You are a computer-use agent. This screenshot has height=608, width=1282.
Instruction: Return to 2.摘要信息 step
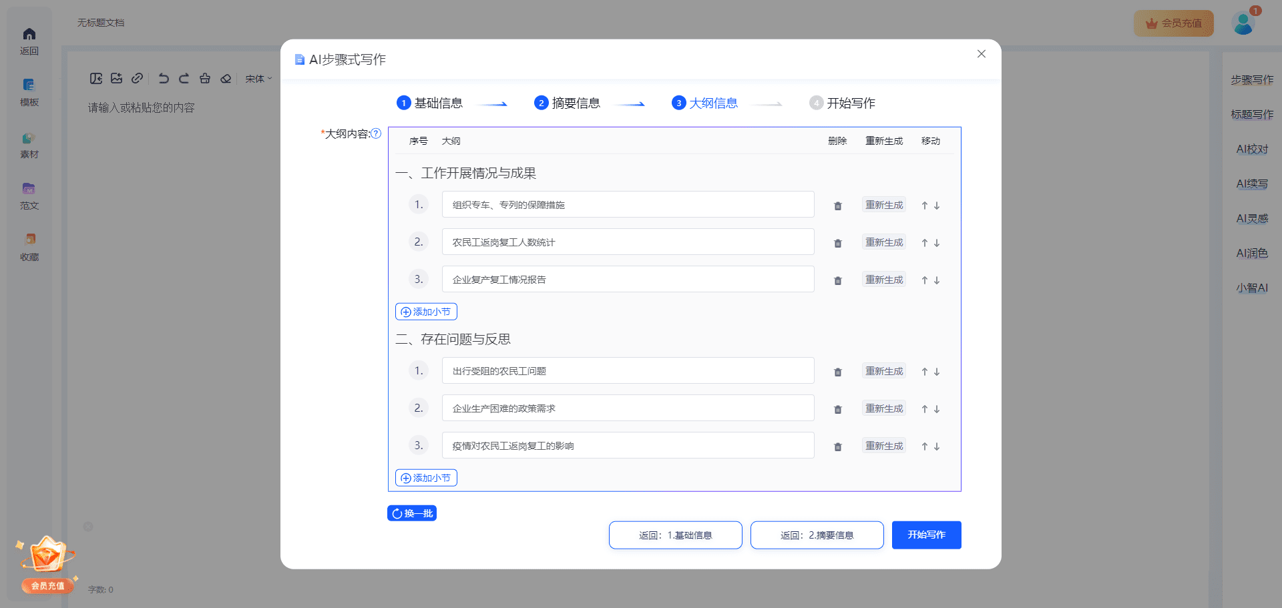point(817,535)
